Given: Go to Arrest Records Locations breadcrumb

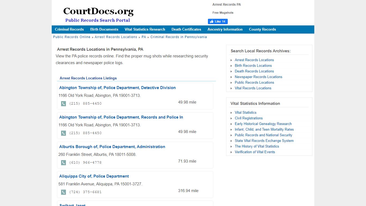Looking at the screenshot, I should click(x=116, y=37).
